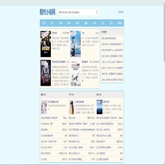Open the dark blue ocean book cover
This screenshot has height=165, width=165.
[x=99, y=107]
